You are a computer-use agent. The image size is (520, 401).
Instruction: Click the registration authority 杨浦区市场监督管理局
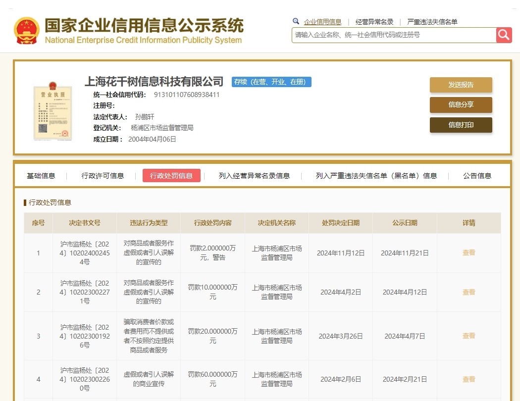(x=162, y=128)
